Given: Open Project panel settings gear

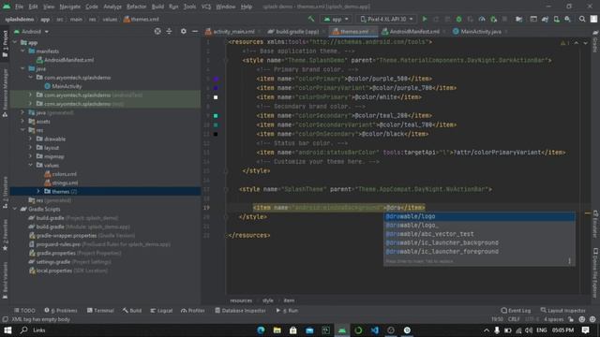Looking at the screenshot, I should pyautogui.click(x=184, y=31).
